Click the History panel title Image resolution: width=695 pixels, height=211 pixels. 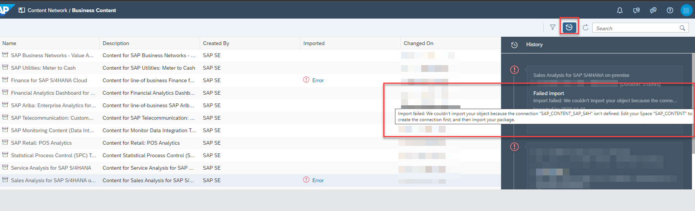pyautogui.click(x=534, y=44)
